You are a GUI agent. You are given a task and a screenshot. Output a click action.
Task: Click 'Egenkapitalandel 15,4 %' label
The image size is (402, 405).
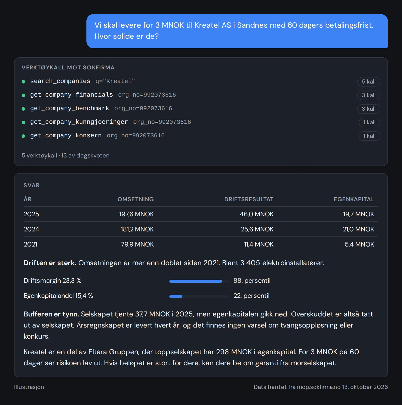tap(58, 296)
